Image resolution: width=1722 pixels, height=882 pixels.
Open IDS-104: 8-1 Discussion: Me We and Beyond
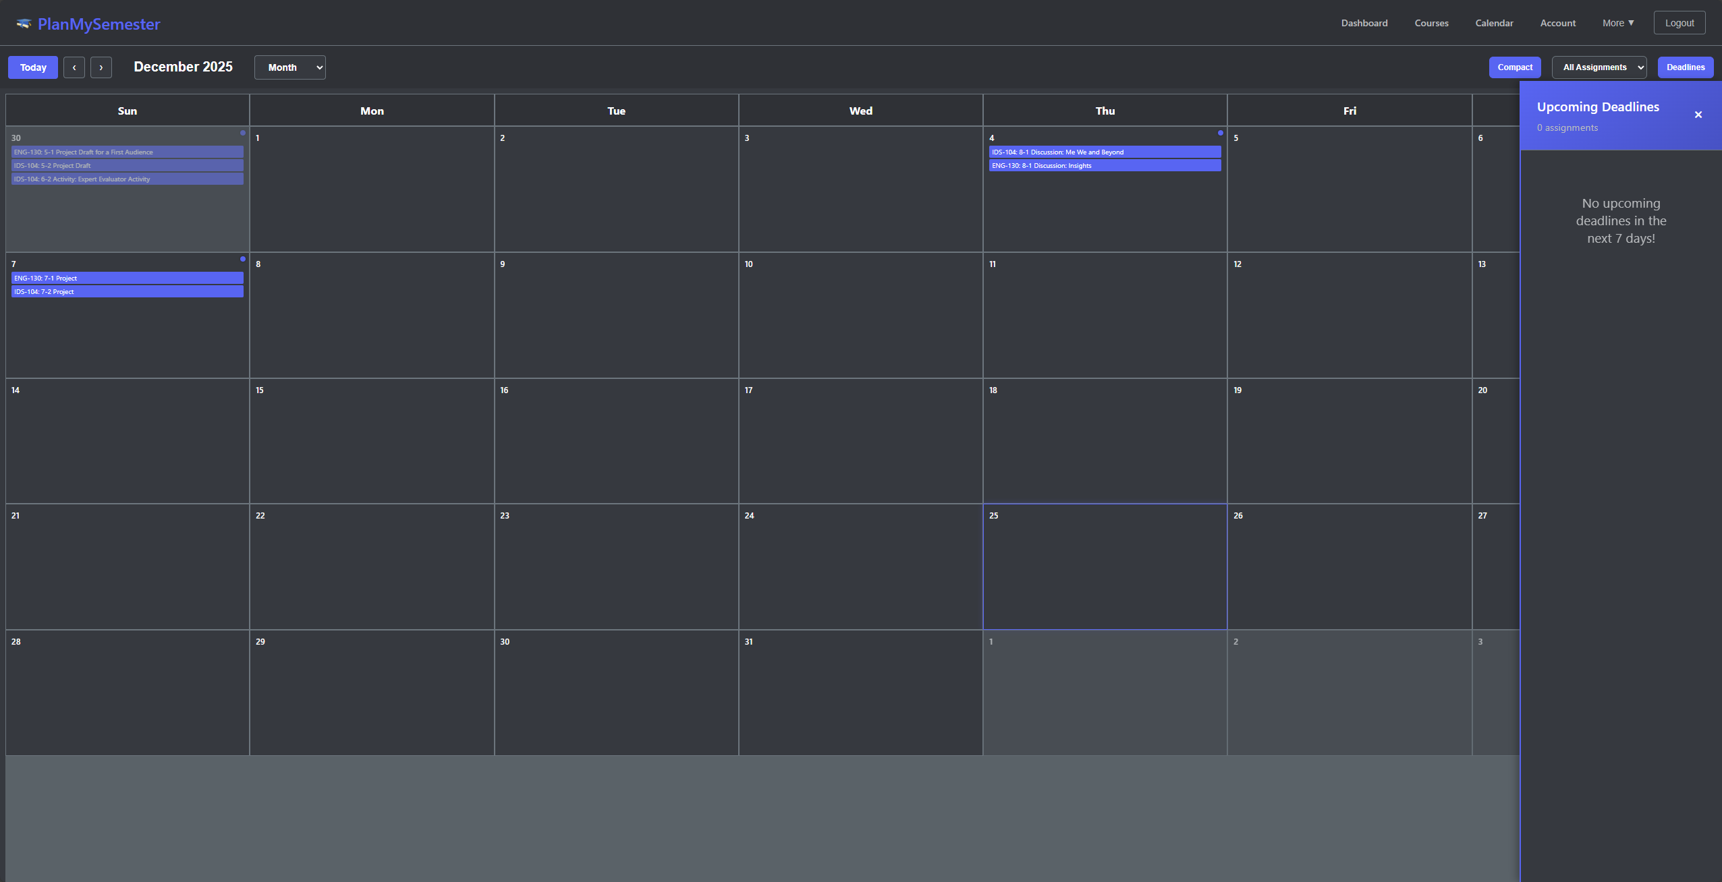1105,152
